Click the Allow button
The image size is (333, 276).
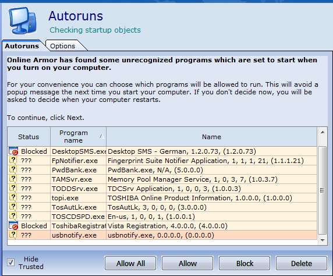point(187,263)
